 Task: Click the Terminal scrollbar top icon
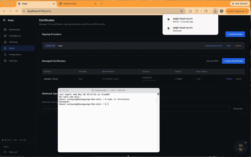point(158,94)
